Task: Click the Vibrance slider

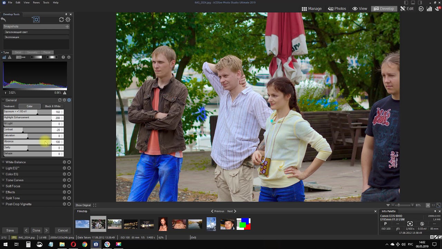Action: click(28, 142)
